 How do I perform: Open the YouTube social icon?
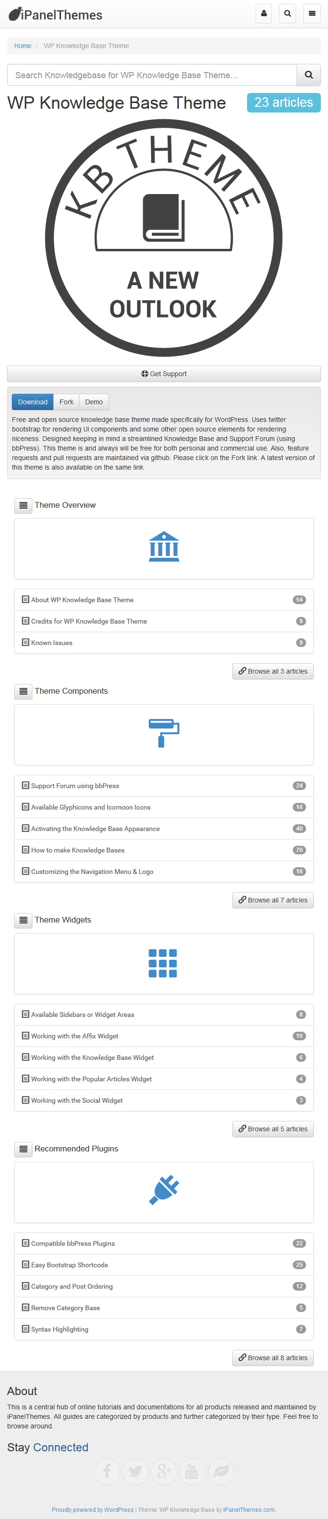click(192, 1471)
